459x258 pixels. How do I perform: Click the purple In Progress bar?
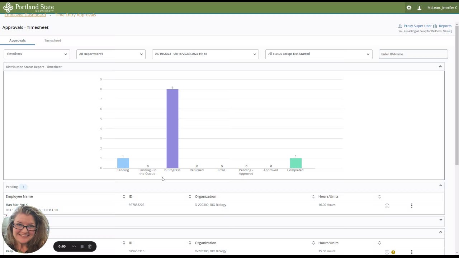[172, 128]
